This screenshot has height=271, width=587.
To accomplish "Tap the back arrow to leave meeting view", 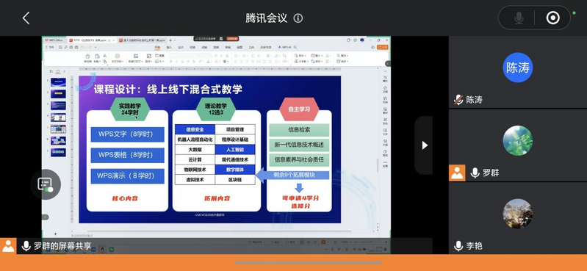I will pyautogui.click(x=26, y=18).
